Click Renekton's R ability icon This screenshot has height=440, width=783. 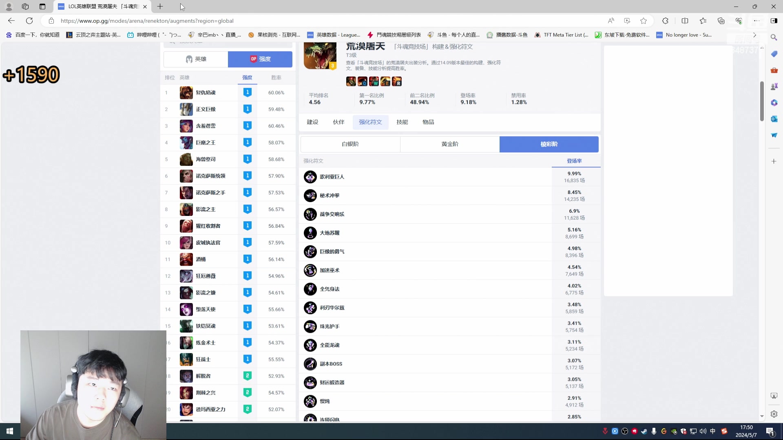[x=397, y=81]
